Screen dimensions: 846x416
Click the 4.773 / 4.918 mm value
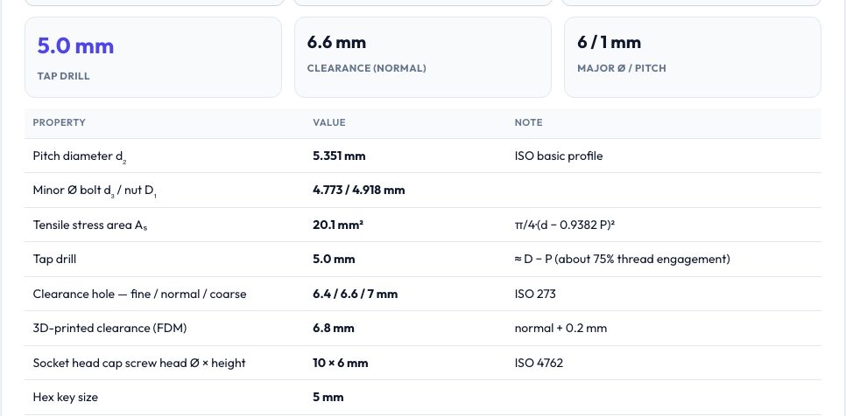click(x=359, y=190)
